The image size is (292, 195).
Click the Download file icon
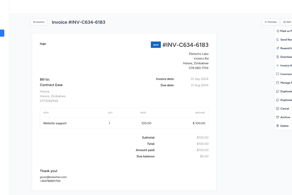click(x=278, y=57)
